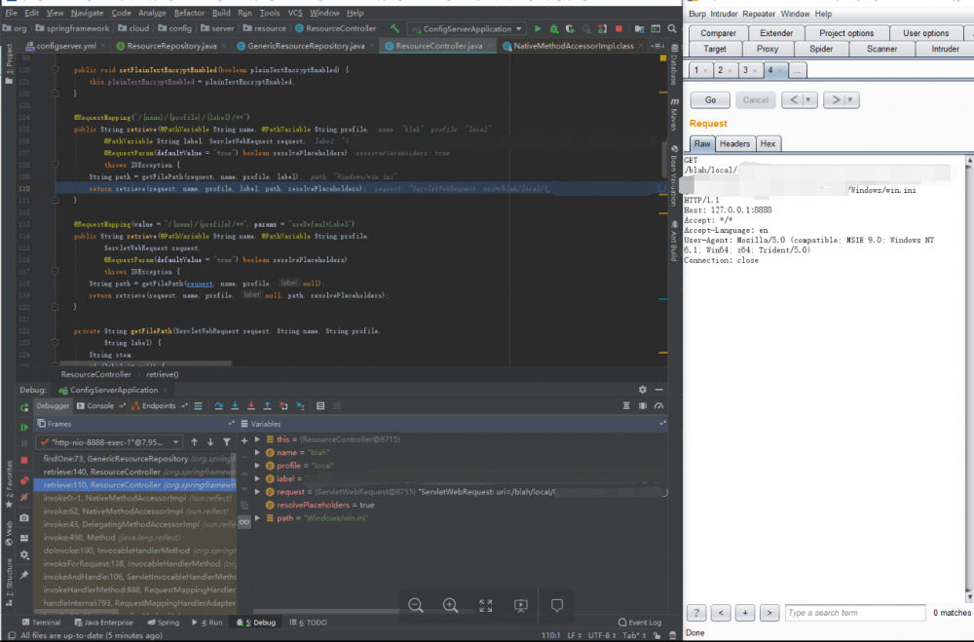Screen dimensions: 974x642
Task: Click the View Breakpoints red circles icon
Action: (24, 480)
